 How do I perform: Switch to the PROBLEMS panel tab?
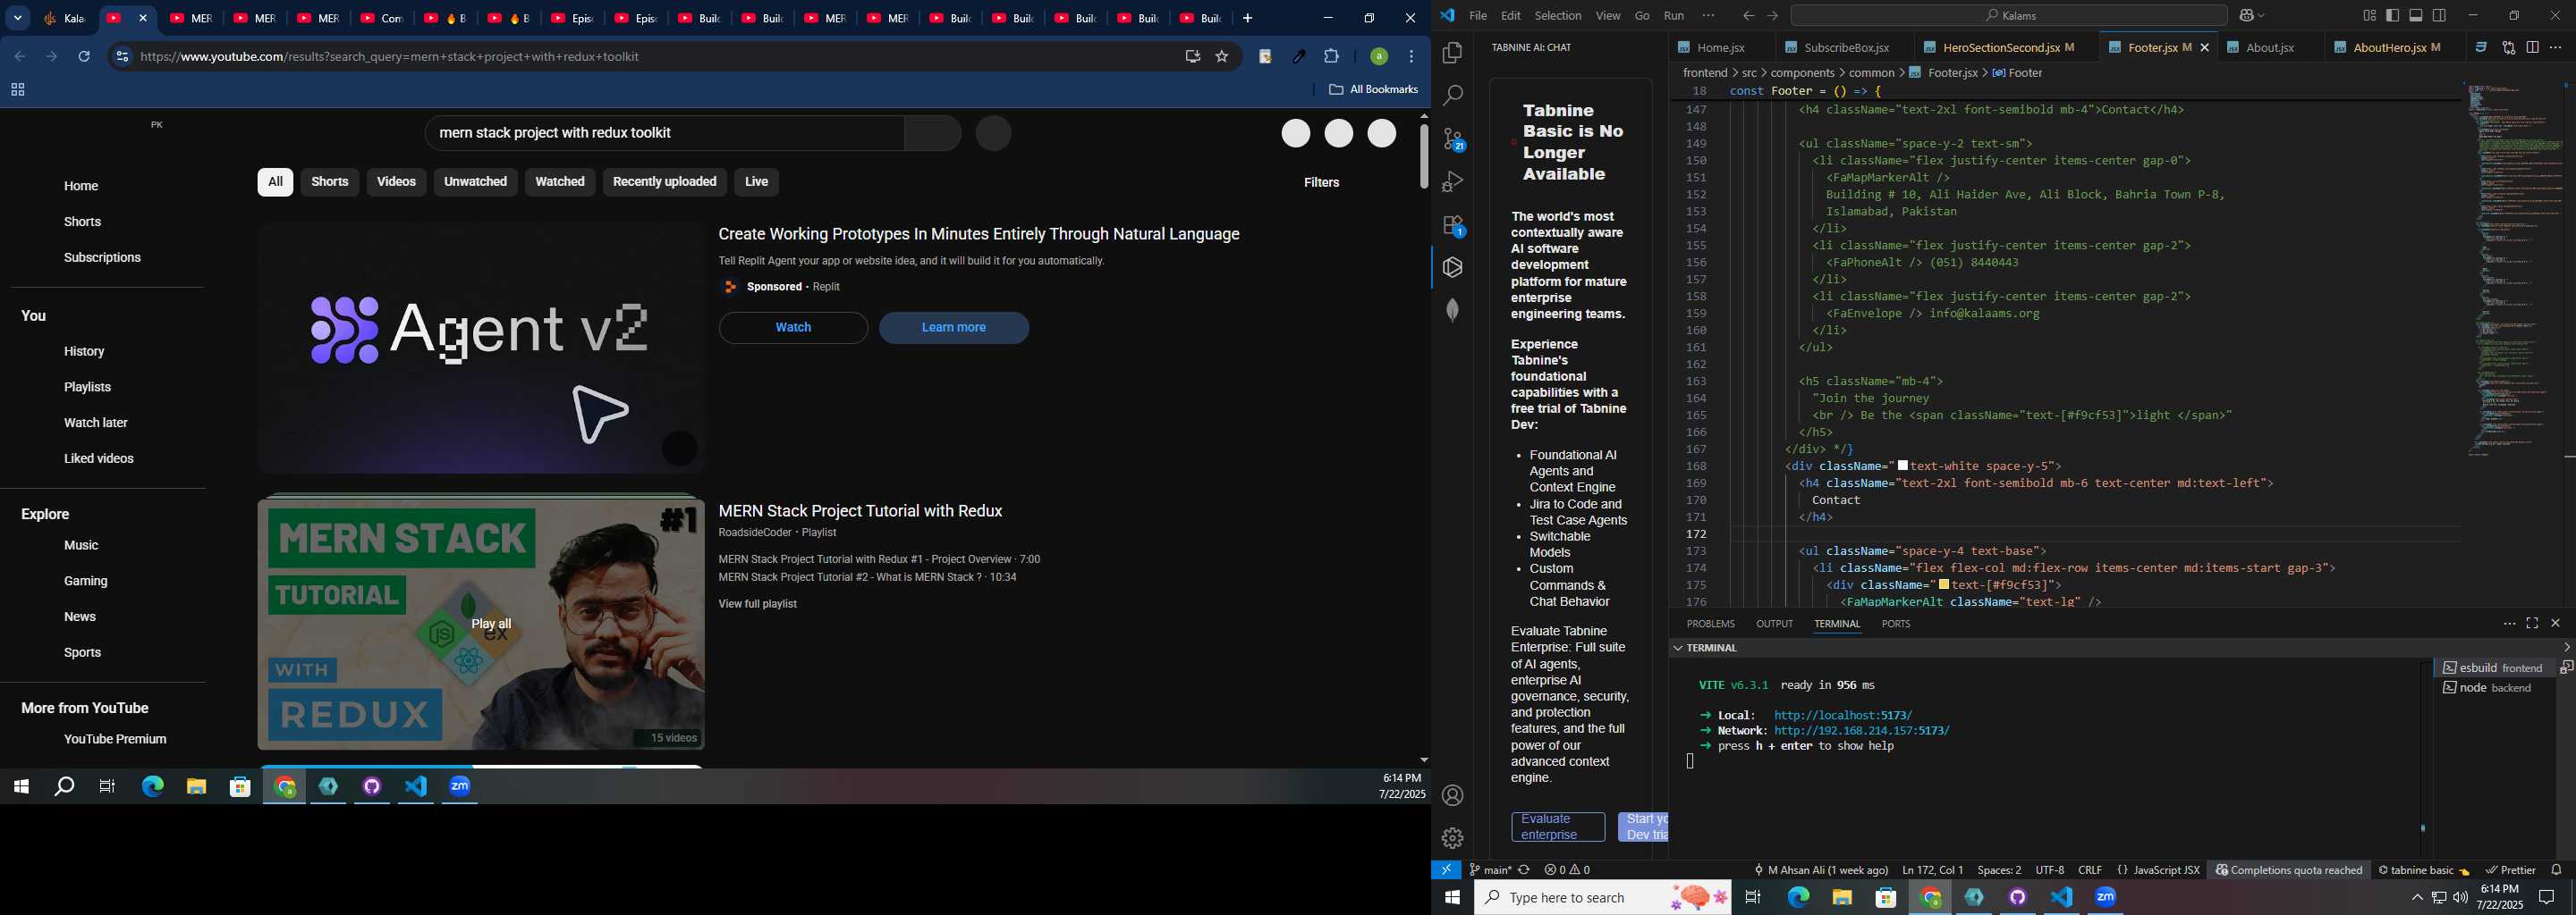(x=1710, y=624)
